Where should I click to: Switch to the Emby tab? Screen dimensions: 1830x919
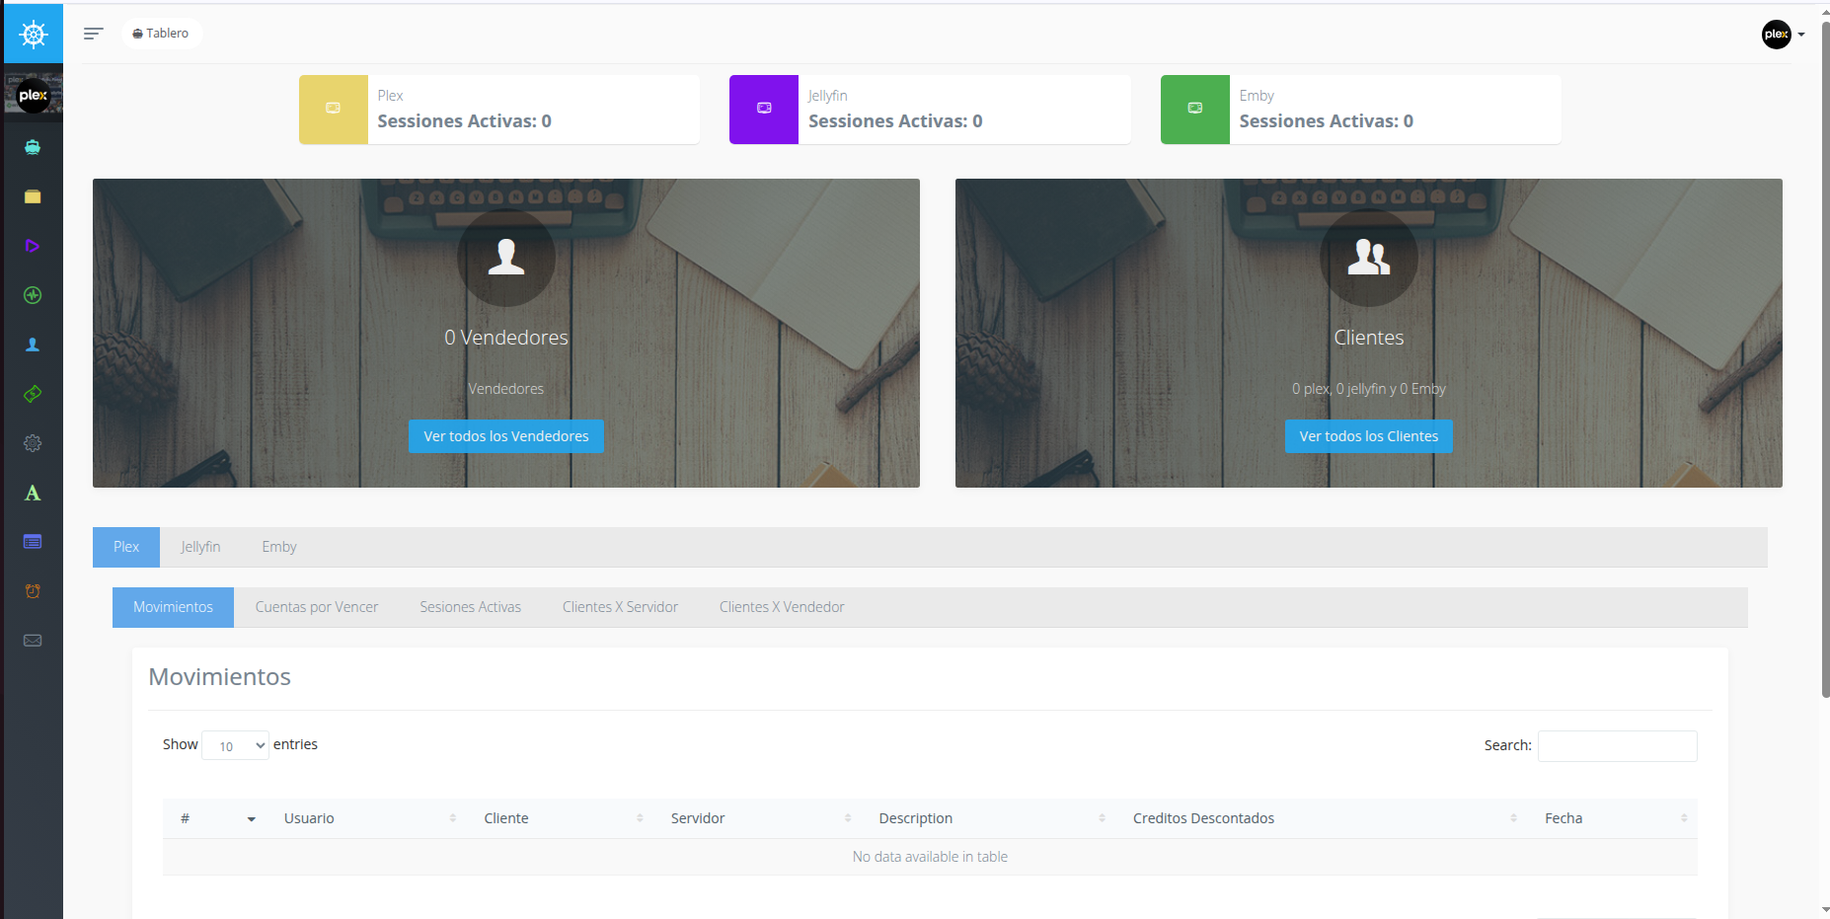coord(279,547)
